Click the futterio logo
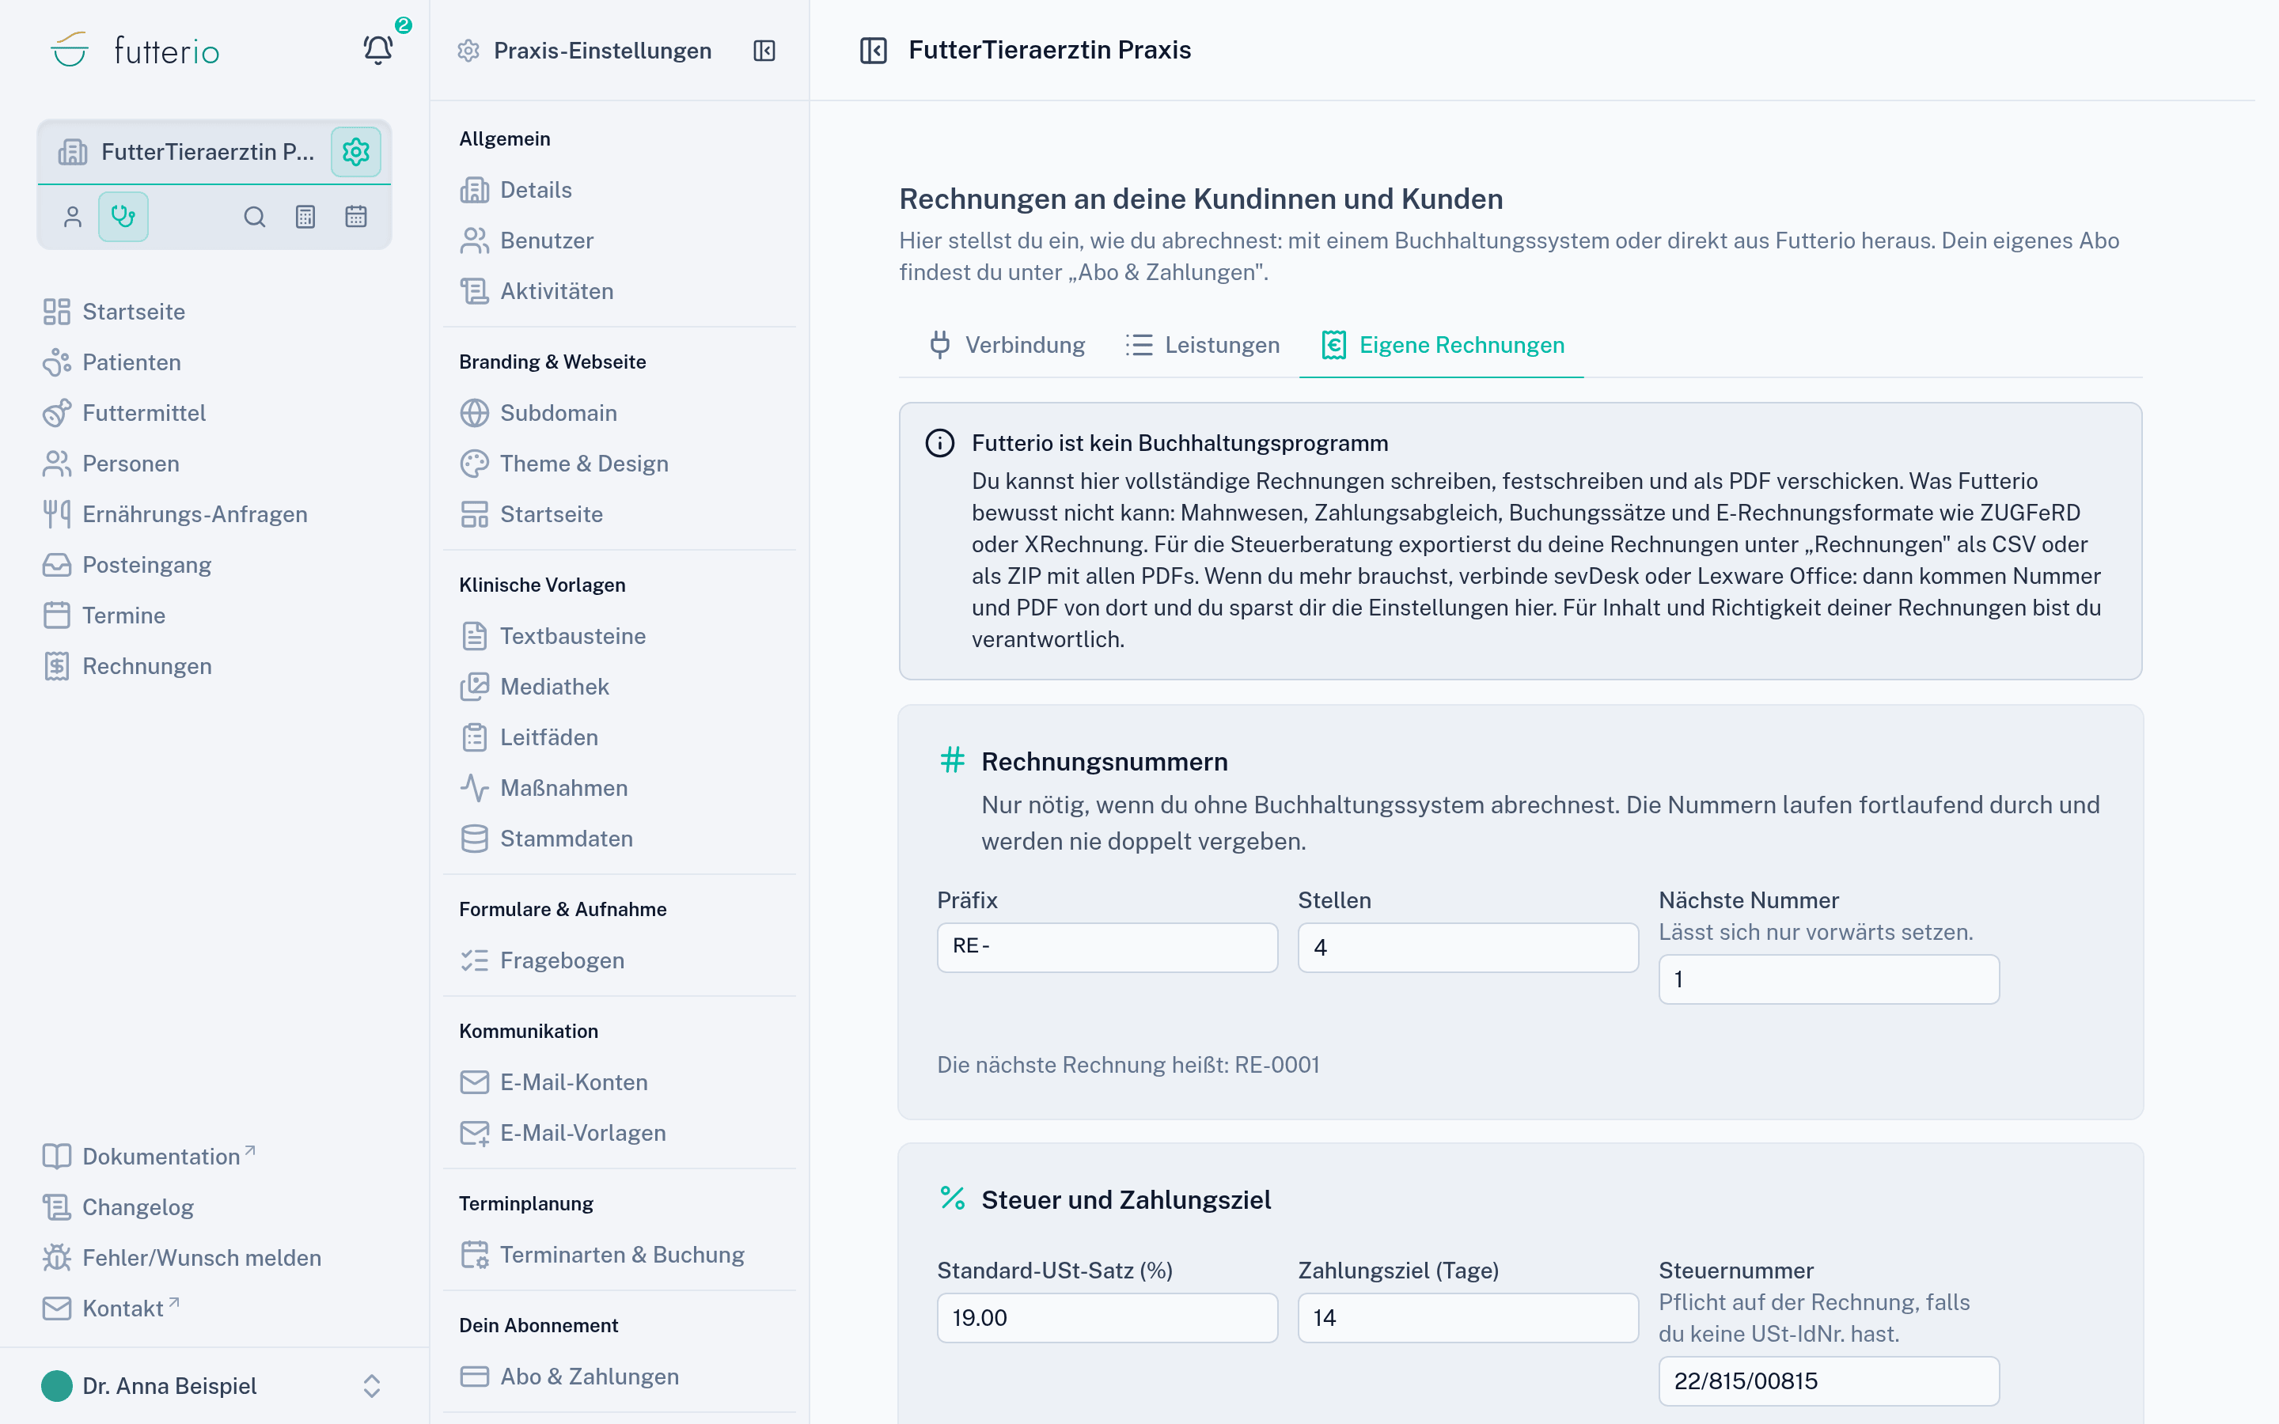This screenshot has width=2279, height=1424. [x=135, y=50]
